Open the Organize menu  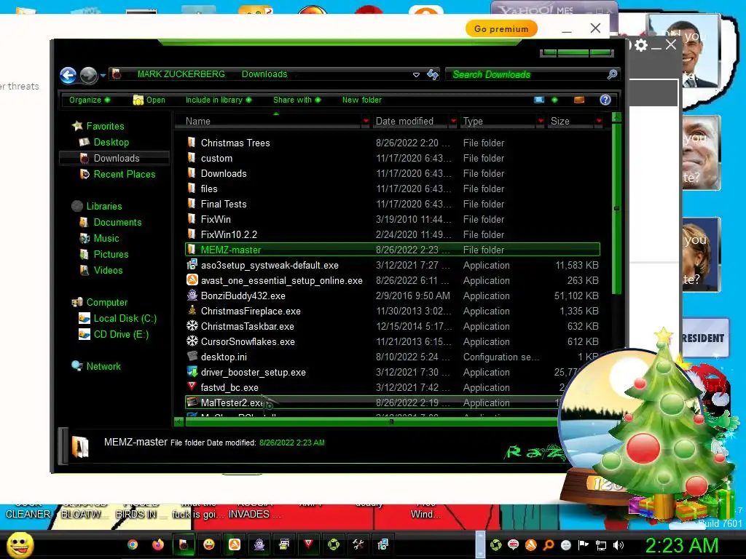click(89, 100)
